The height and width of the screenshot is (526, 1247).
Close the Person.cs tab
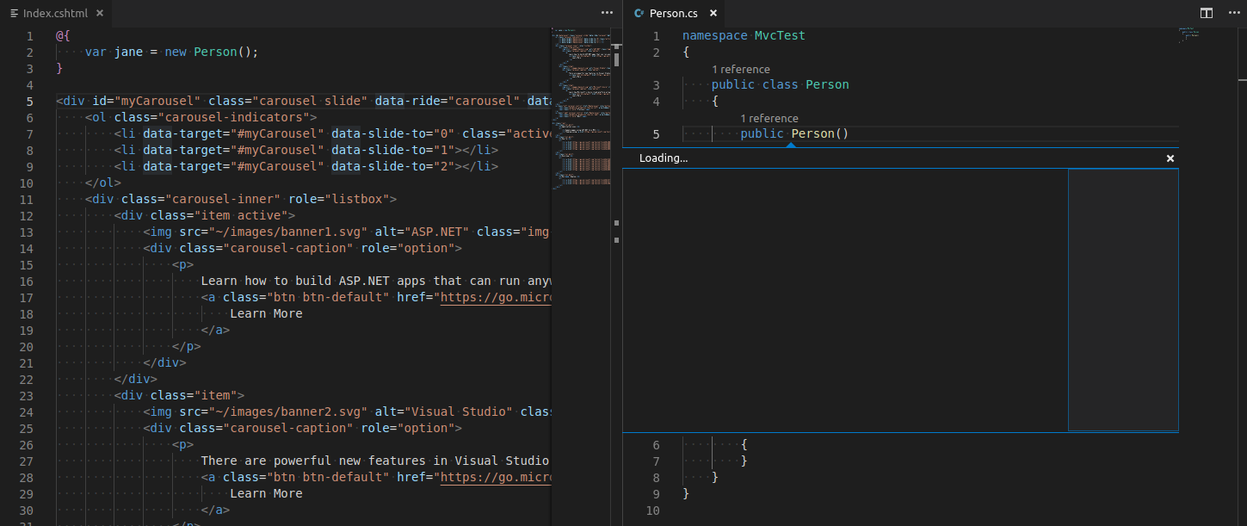(713, 13)
